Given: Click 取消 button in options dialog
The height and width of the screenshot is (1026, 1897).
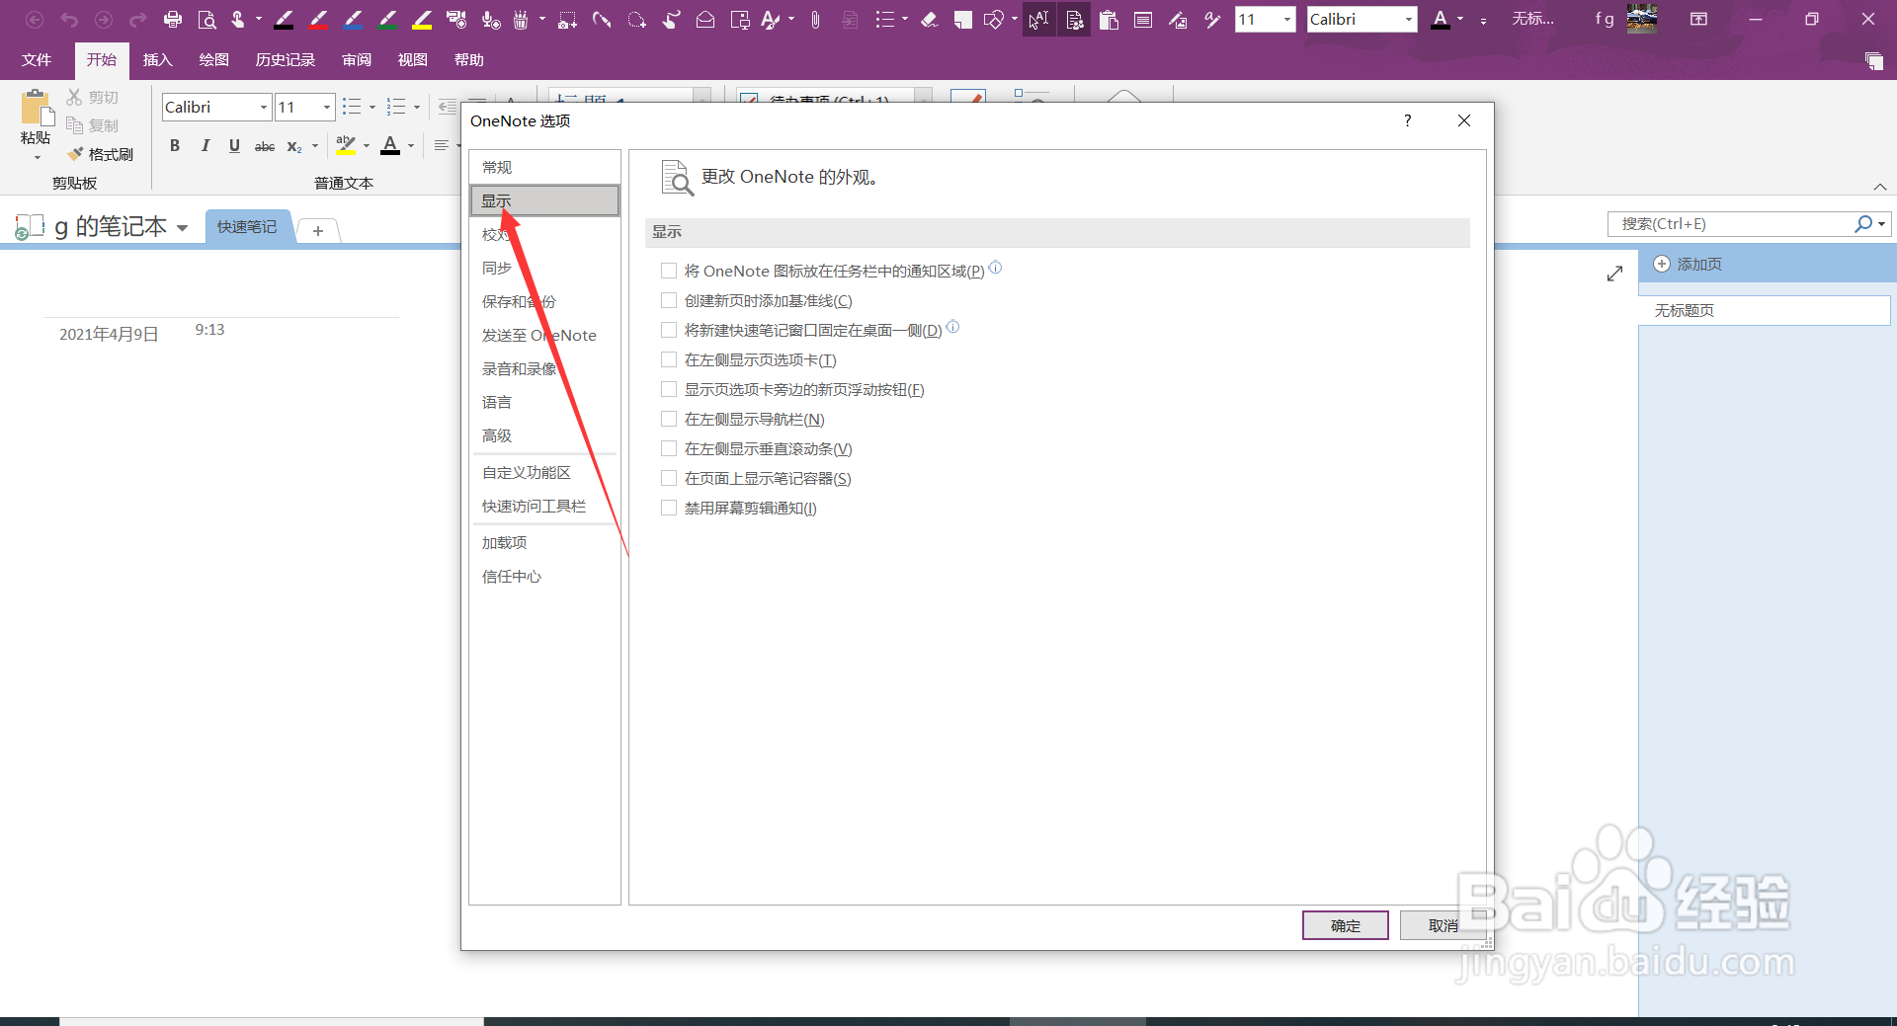Looking at the screenshot, I should 1443,925.
